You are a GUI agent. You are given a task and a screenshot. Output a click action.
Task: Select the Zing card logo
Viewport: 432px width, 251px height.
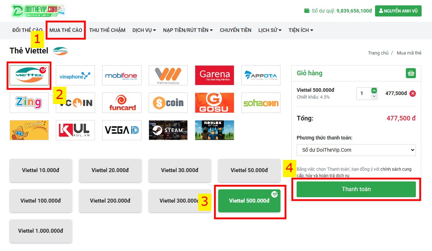29,103
